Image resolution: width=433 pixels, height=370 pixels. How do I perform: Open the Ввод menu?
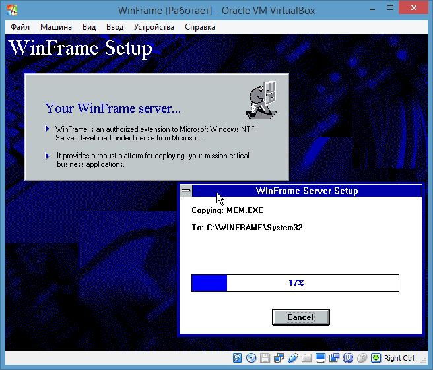point(115,27)
